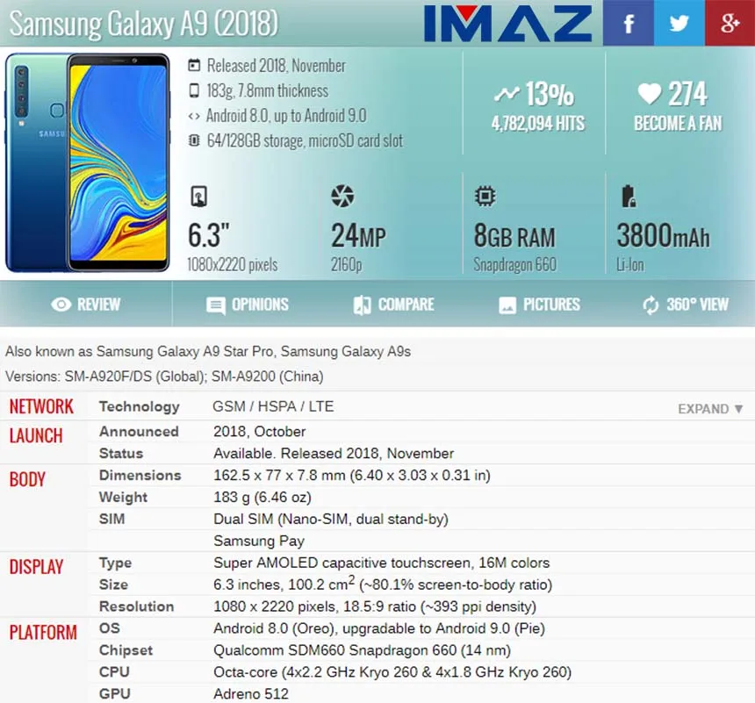Click the DISPLAY section heading
This screenshot has width=755, height=703.
pyautogui.click(x=36, y=567)
